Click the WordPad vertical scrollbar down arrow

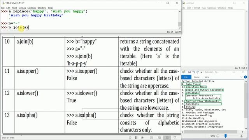coord(246,128)
